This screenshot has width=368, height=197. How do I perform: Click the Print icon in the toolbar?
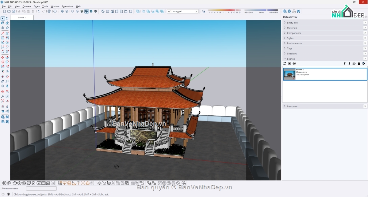click(x=49, y=11)
